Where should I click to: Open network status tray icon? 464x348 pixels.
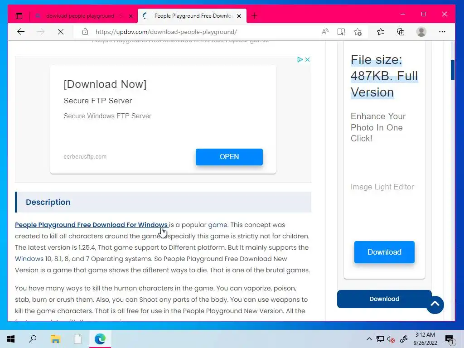pos(380,339)
